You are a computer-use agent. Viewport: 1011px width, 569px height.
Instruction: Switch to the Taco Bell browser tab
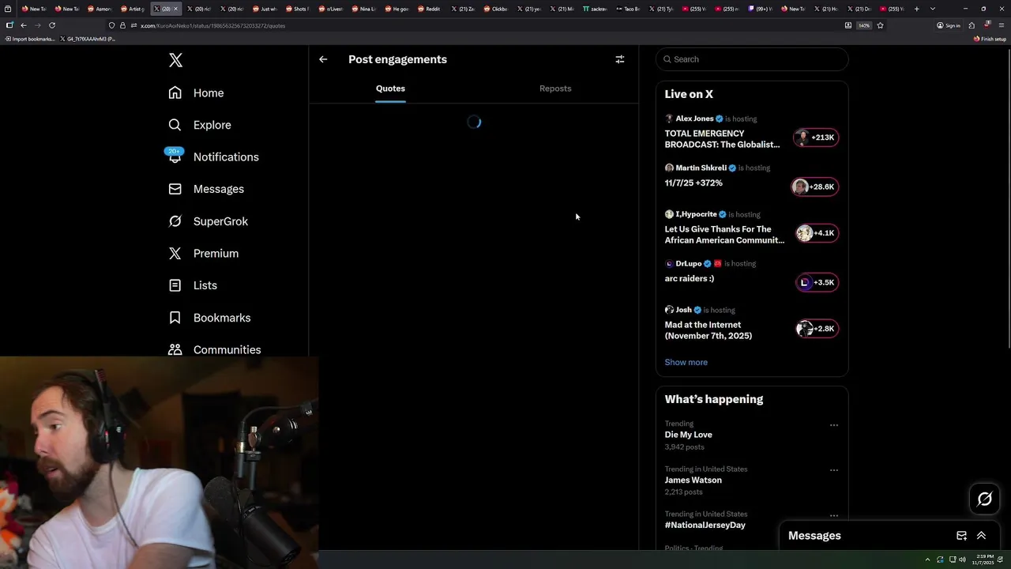coord(628,9)
